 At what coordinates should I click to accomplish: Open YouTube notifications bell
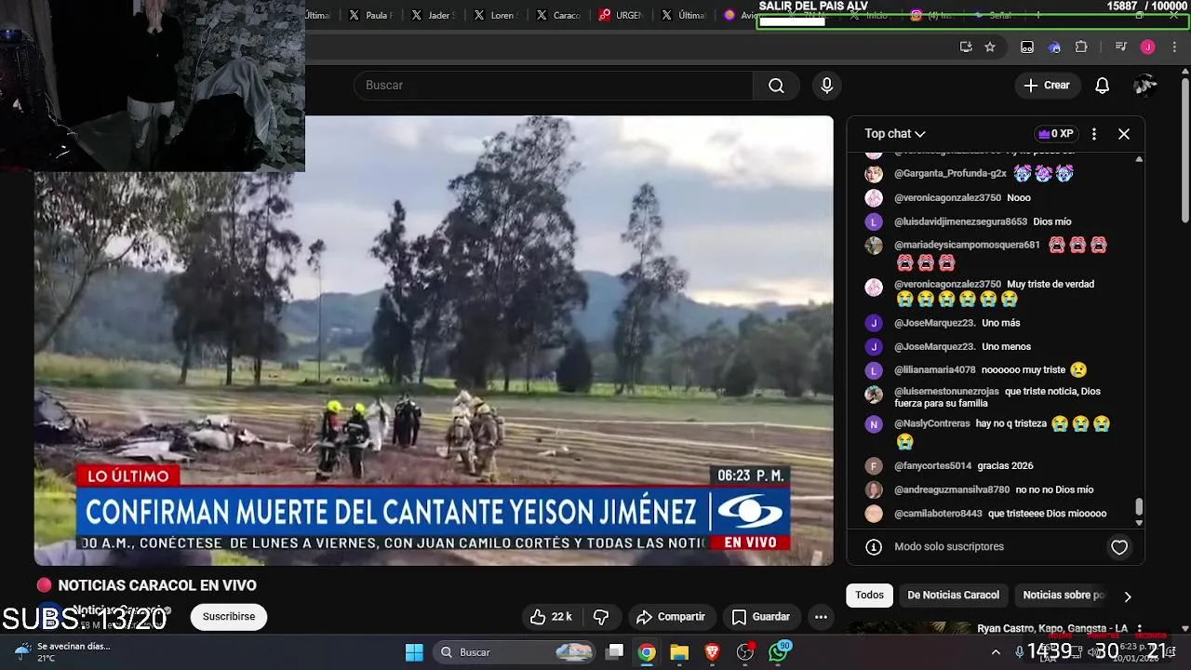click(x=1102, y=86)
